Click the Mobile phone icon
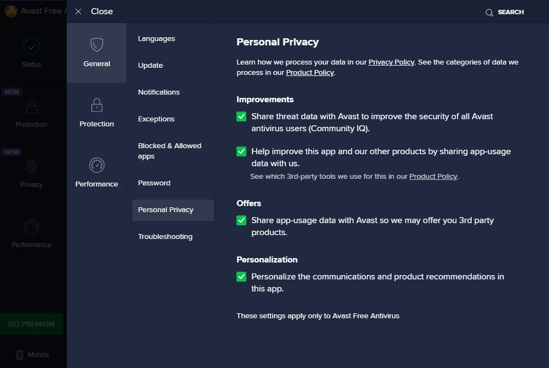 (x=20, y=354)
